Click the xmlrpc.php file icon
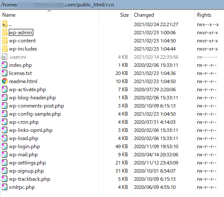The width and height of the screenshot is (224, 197). [4, 187]
